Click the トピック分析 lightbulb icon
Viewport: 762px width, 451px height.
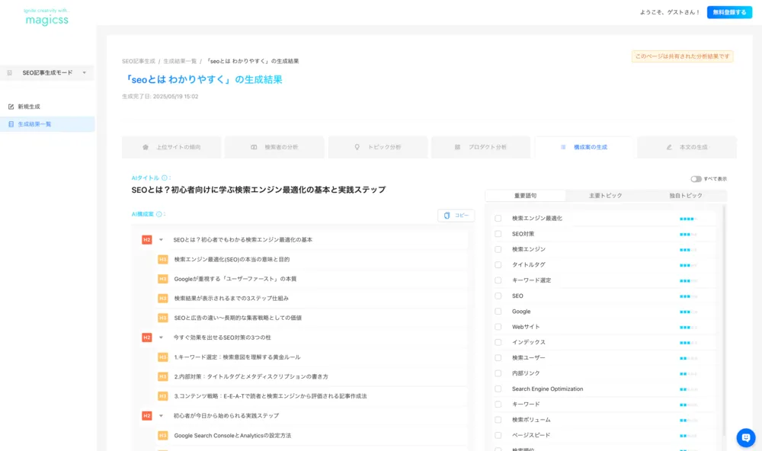coord(357,147)
